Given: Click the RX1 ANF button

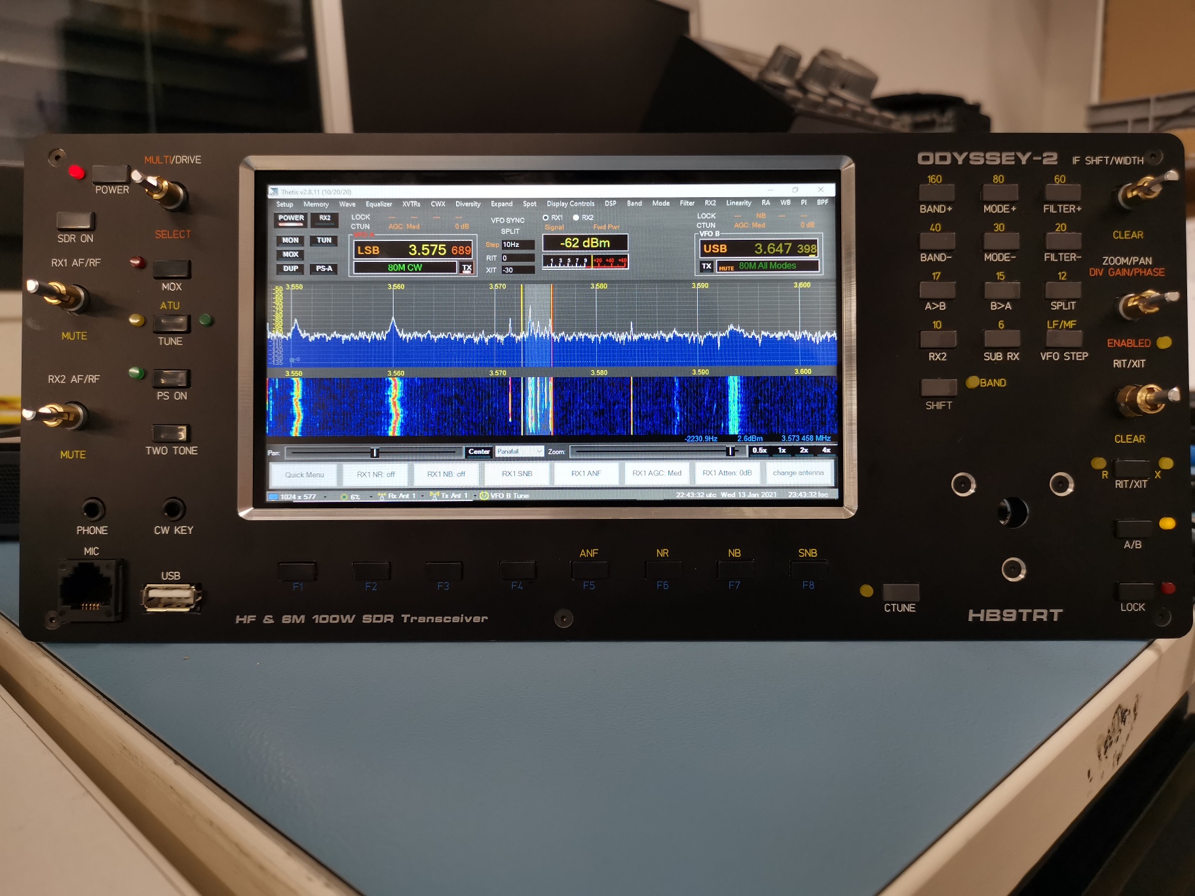Looking at the screenshot, I should [586, 474].
